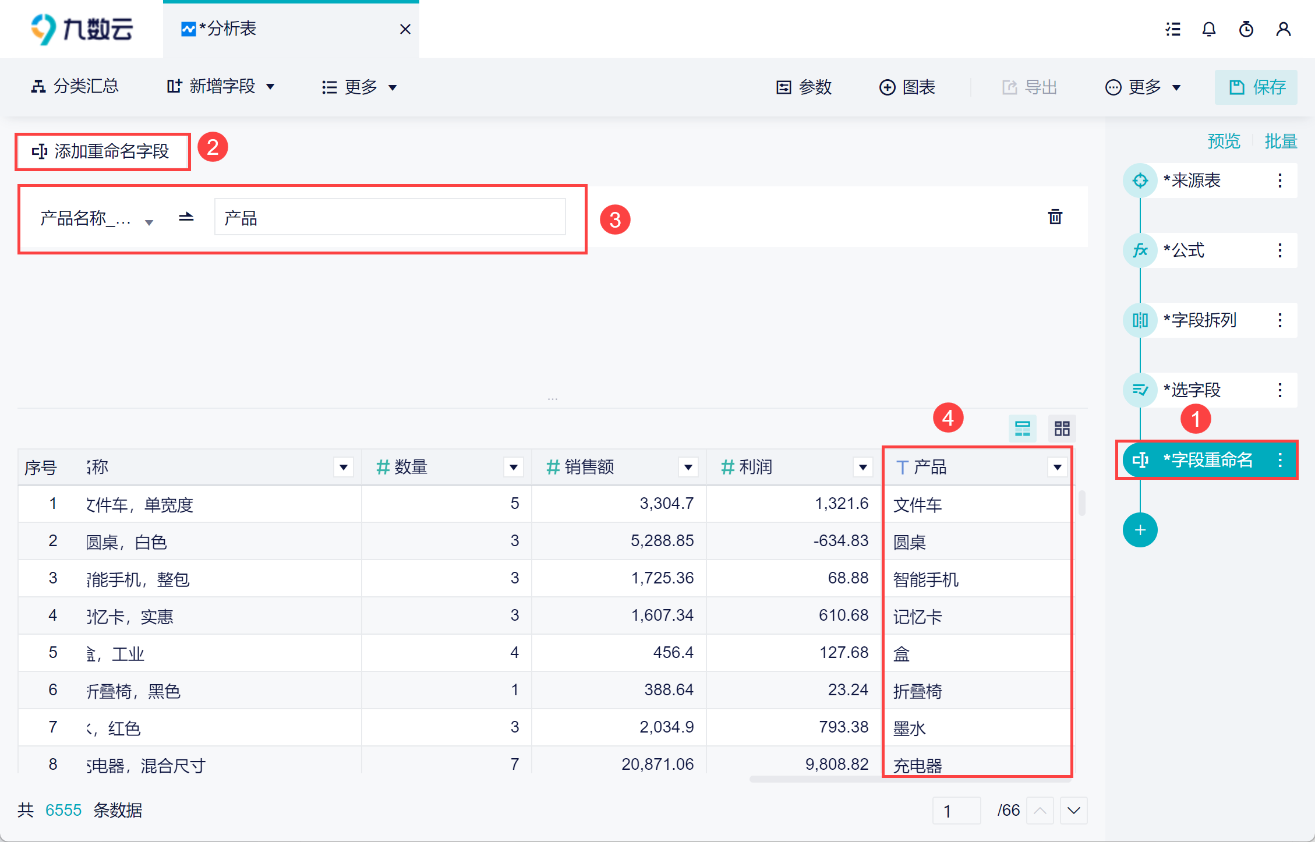
Task: Open the user profile icon
Action: tap(1283, 29)
